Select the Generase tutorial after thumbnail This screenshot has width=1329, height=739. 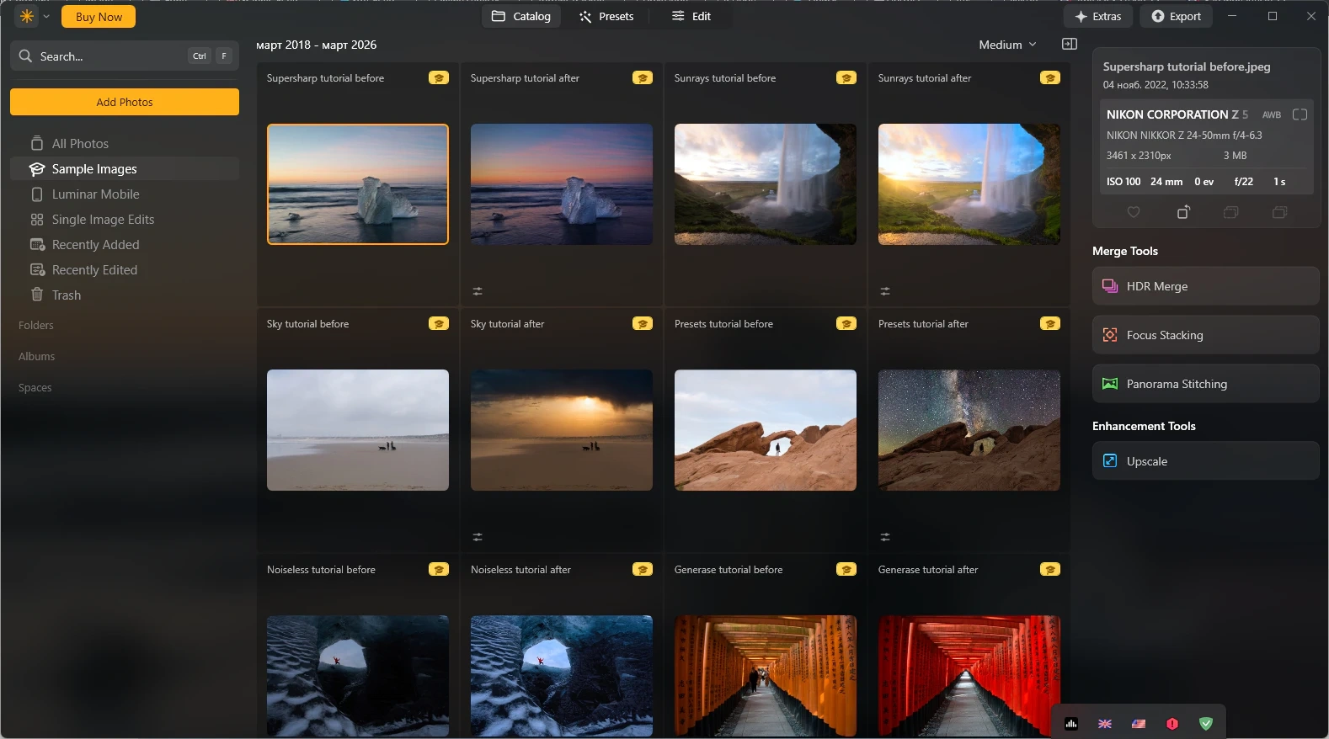coord(969,676)
